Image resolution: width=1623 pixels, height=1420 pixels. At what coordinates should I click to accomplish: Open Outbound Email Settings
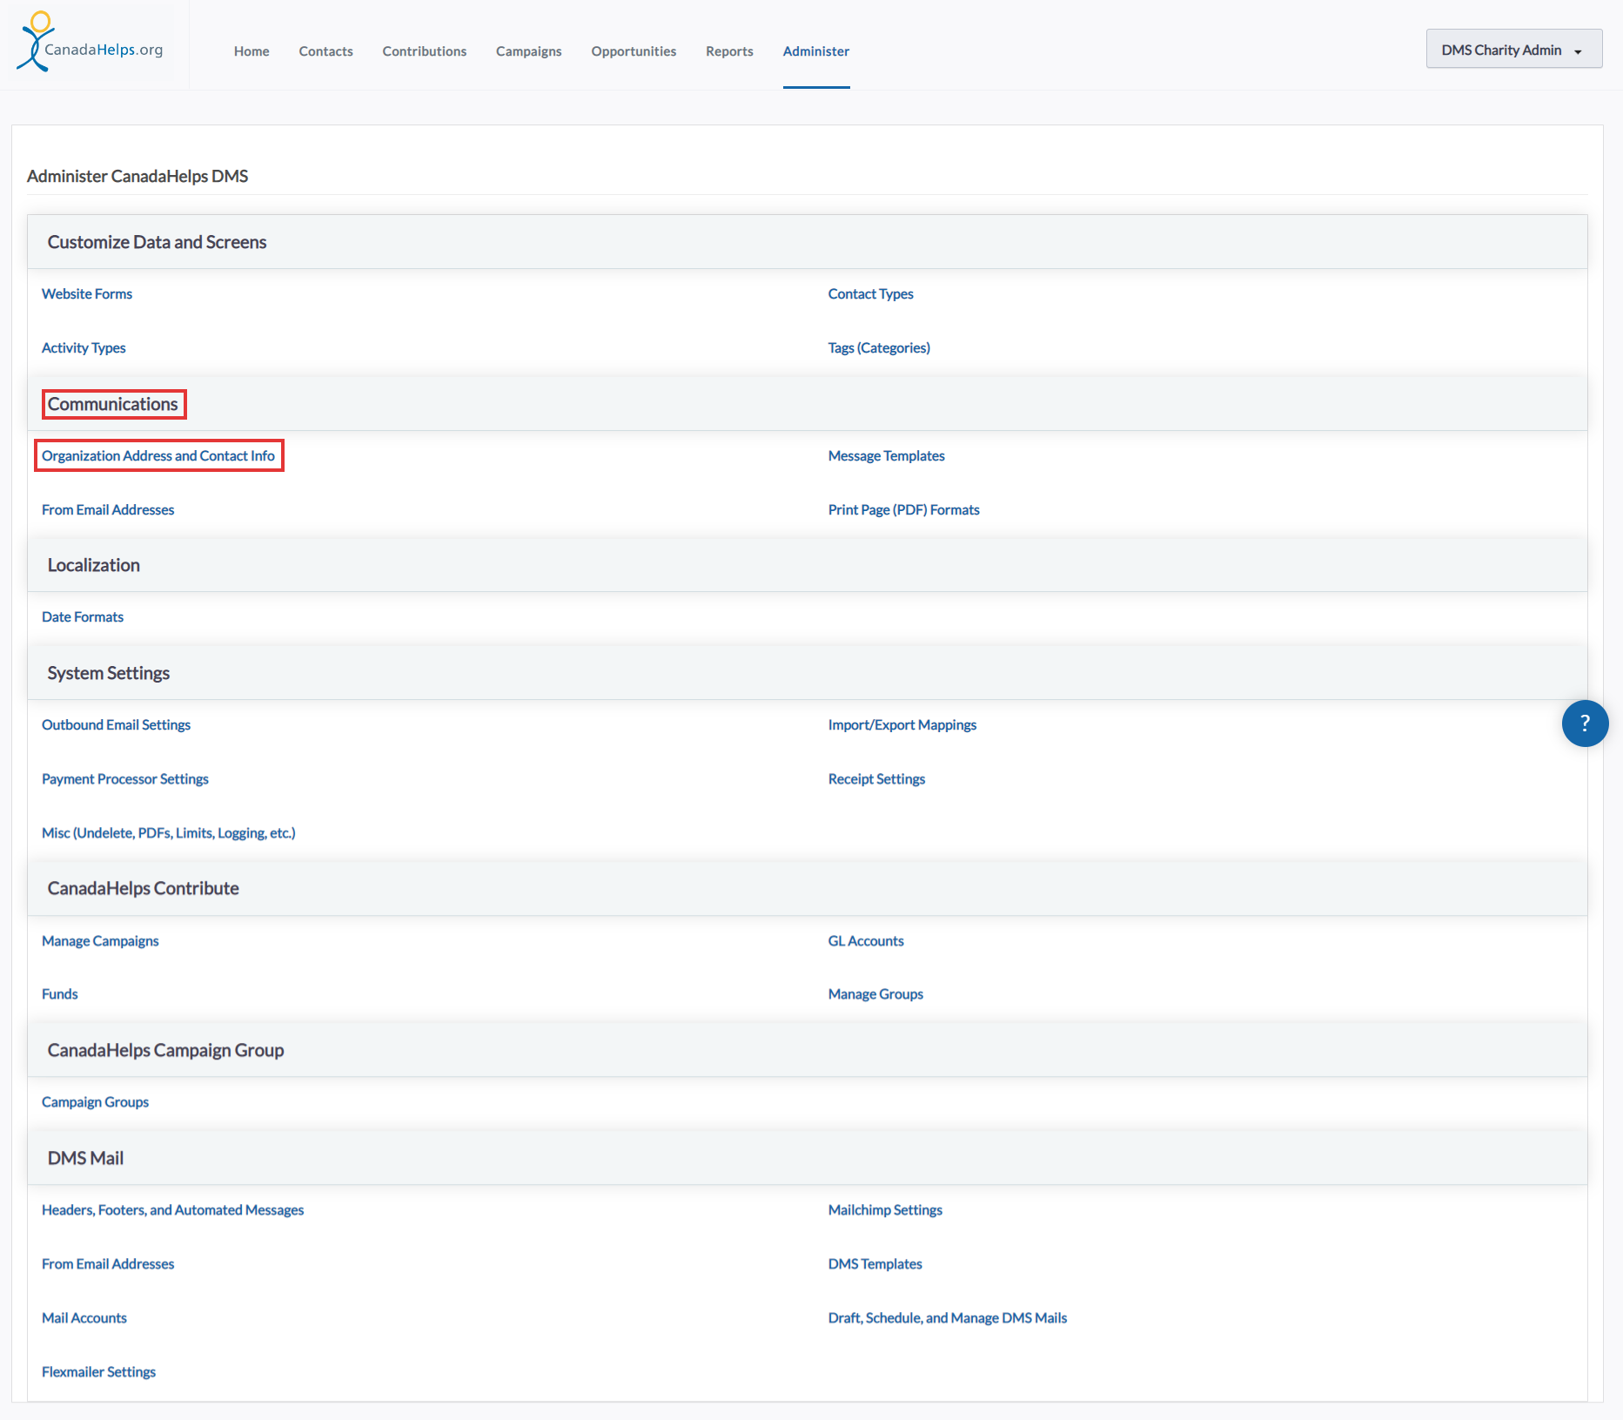point(116,725)
